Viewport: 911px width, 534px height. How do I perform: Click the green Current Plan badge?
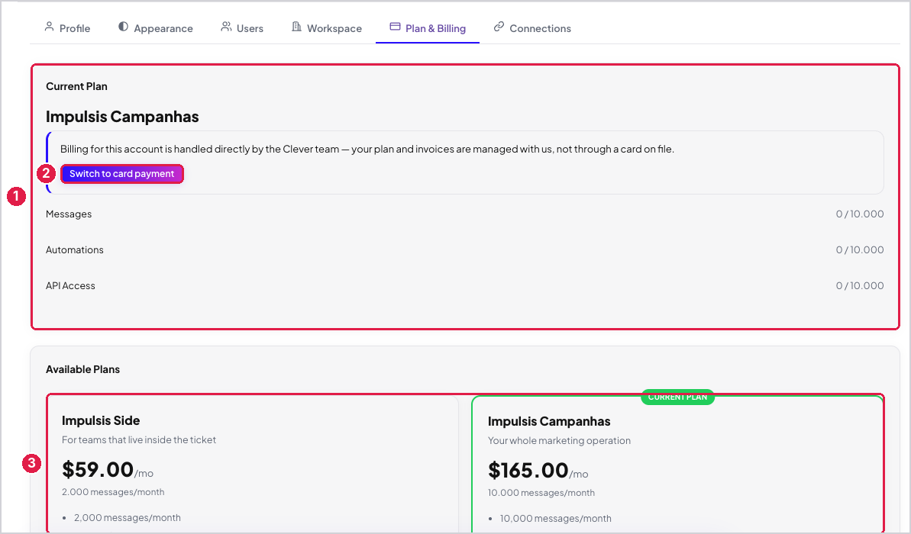(x=677, y=397)
